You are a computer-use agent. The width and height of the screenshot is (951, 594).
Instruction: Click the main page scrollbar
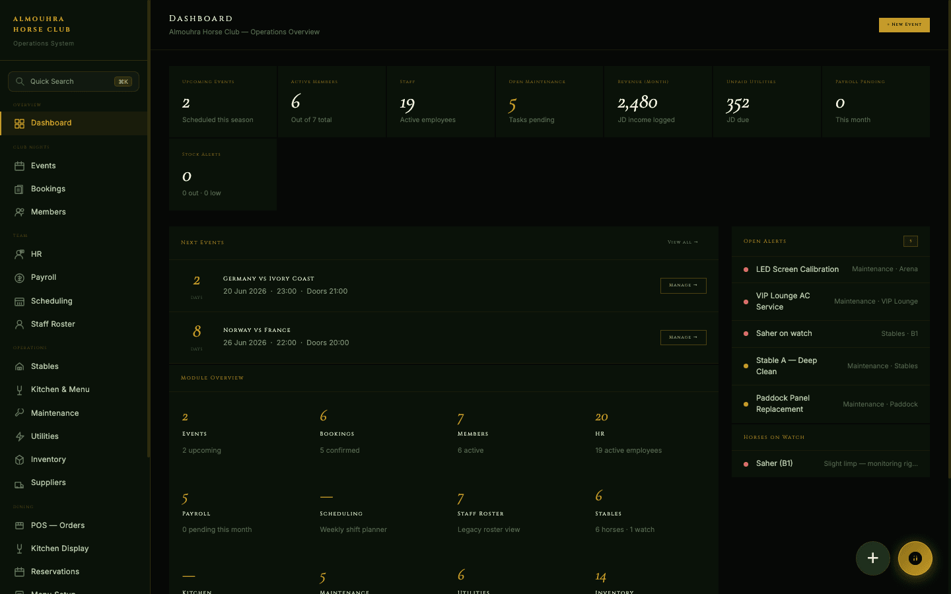tap(949, 239)
